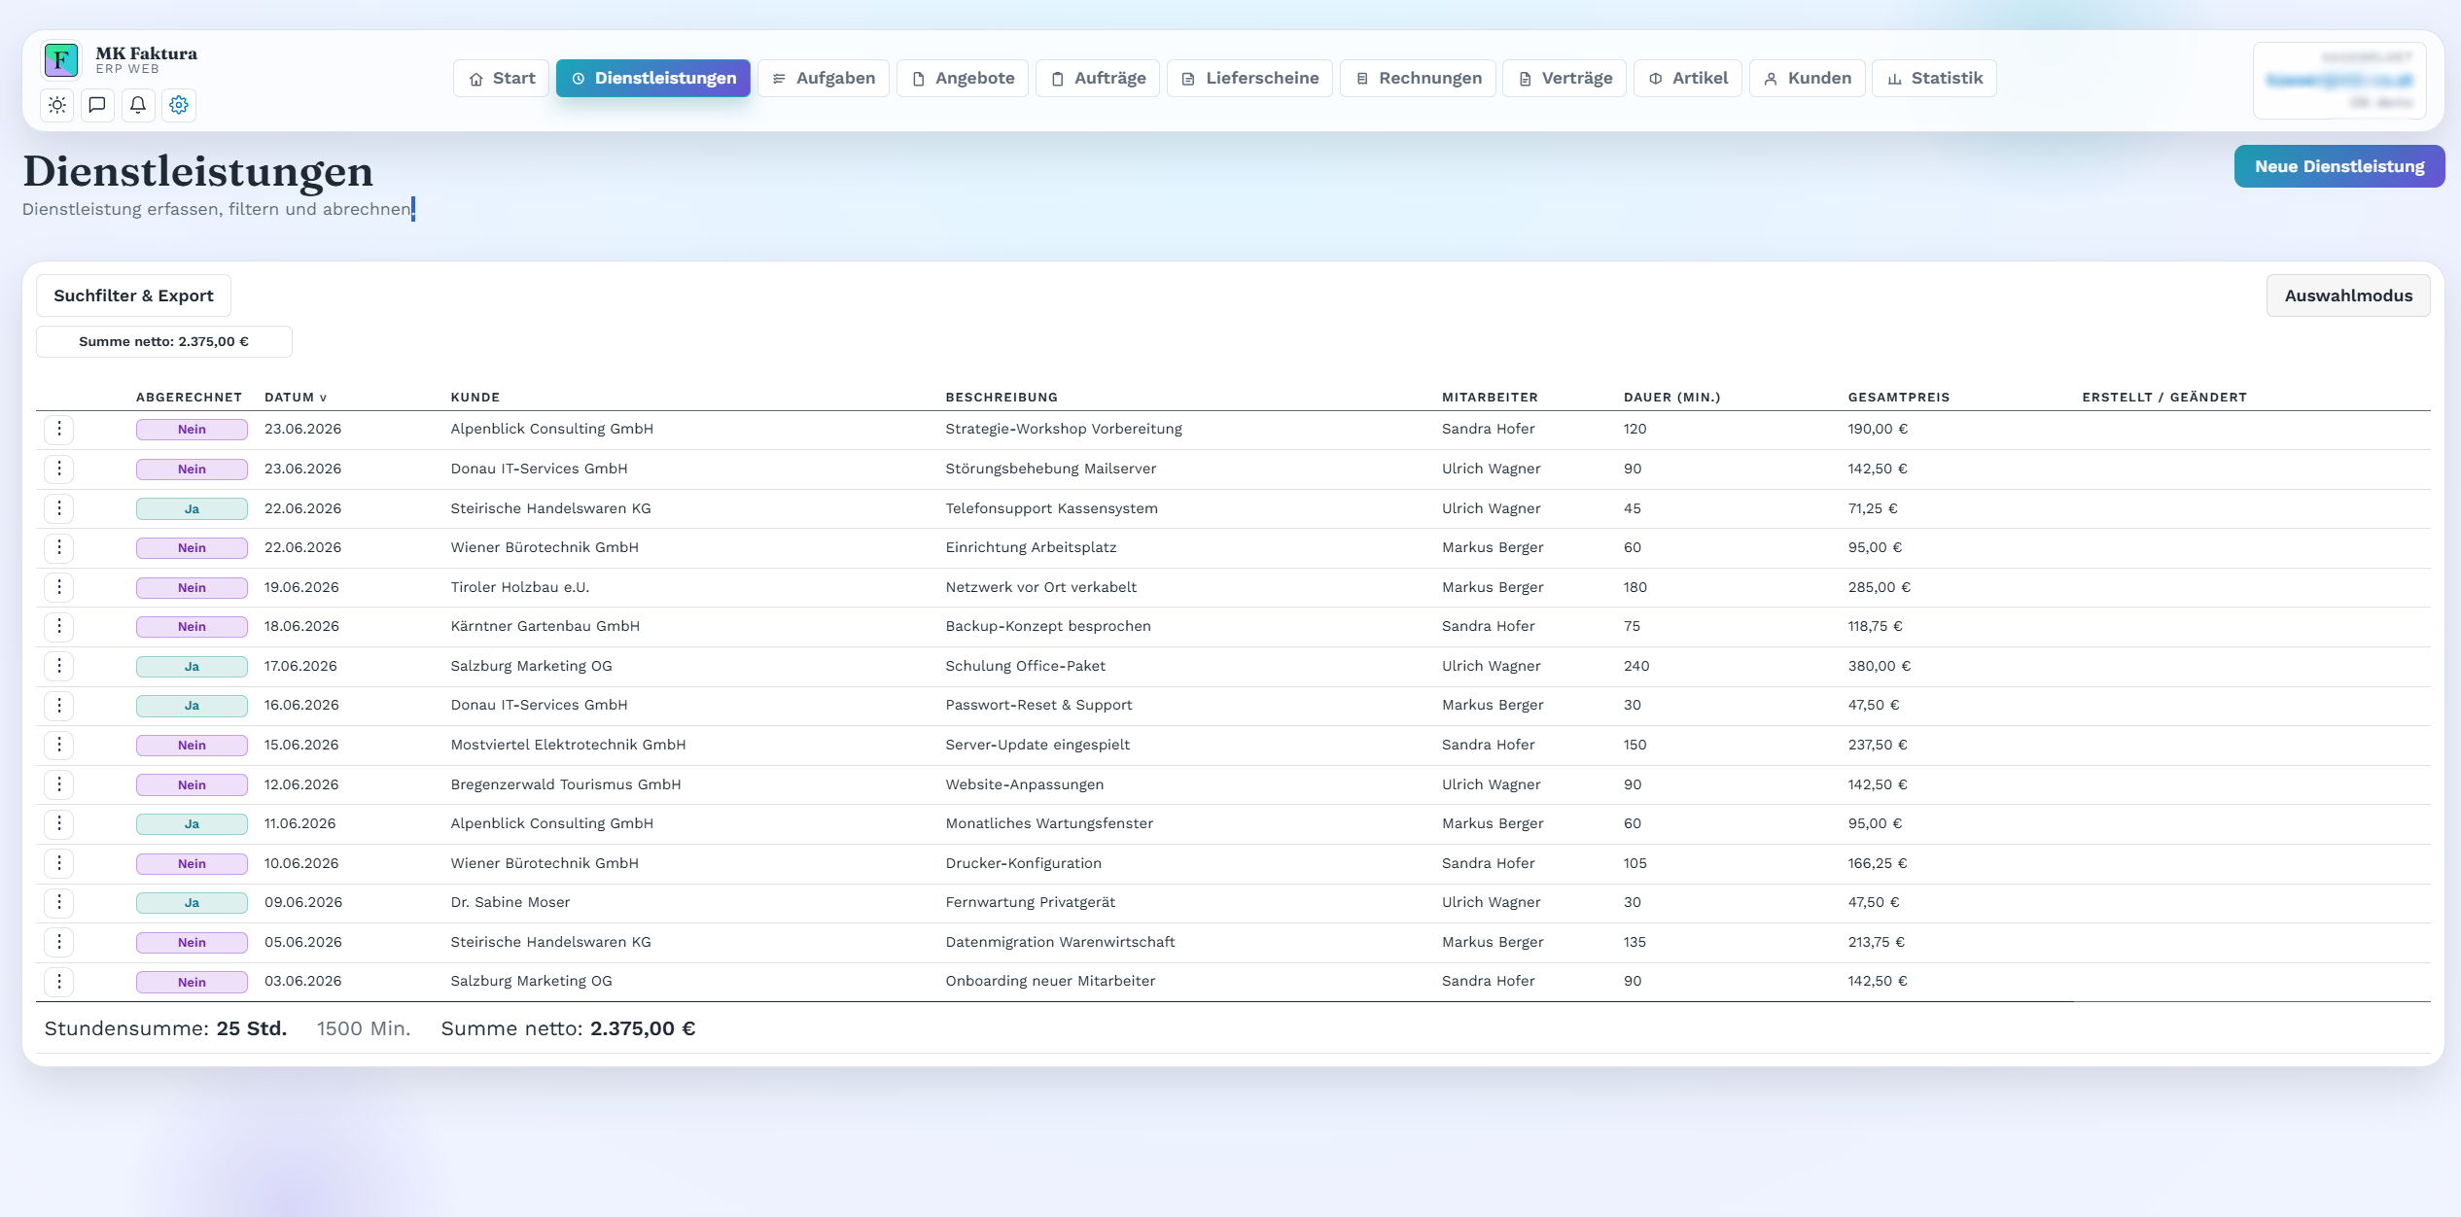The width and height of the screenshot is (2461, 1217).
Task: Click the Ja badge for Monatliches Wartungsfenster
Action: pyautogui.click(x=192, y=824)
